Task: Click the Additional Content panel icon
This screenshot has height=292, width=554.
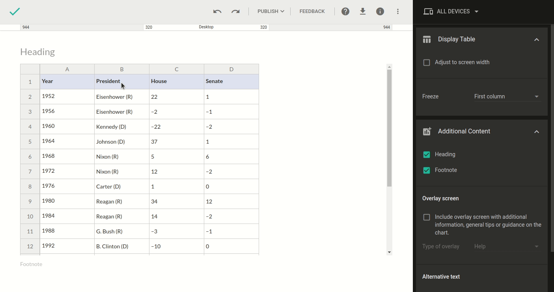Action: (427, 131)
